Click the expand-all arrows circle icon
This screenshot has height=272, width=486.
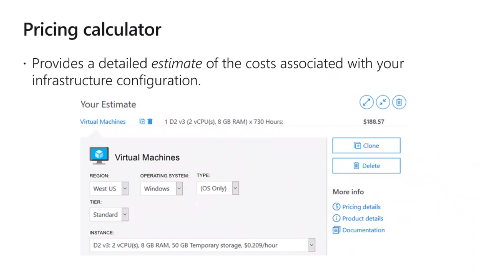[x=367, y=103]
